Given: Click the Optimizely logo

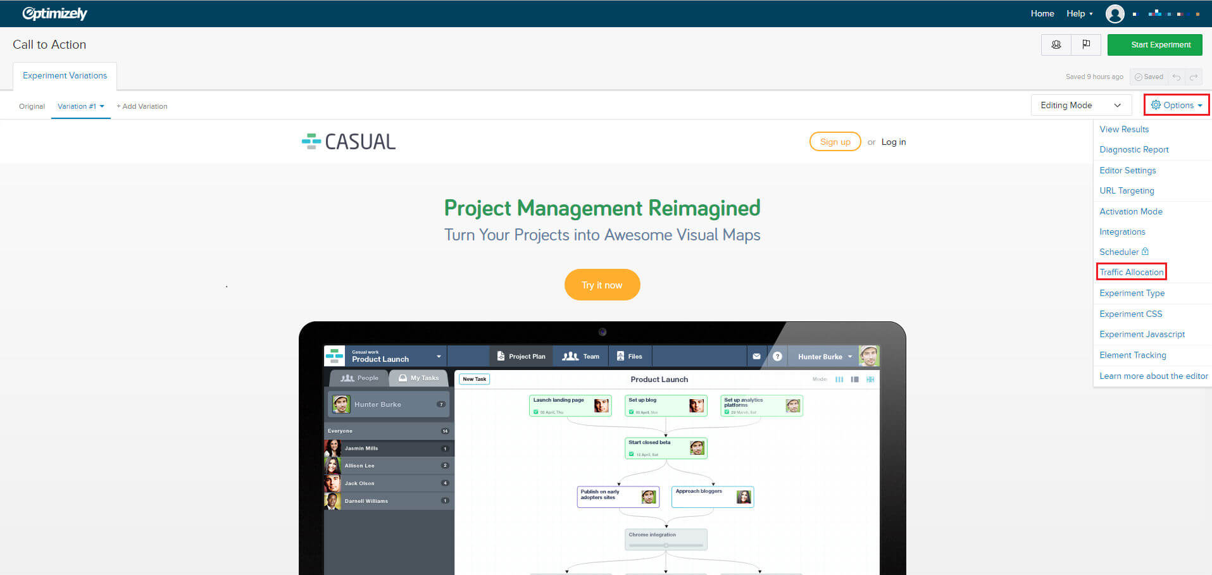Looking at the screenshot, I should click(x=54, y=13).
